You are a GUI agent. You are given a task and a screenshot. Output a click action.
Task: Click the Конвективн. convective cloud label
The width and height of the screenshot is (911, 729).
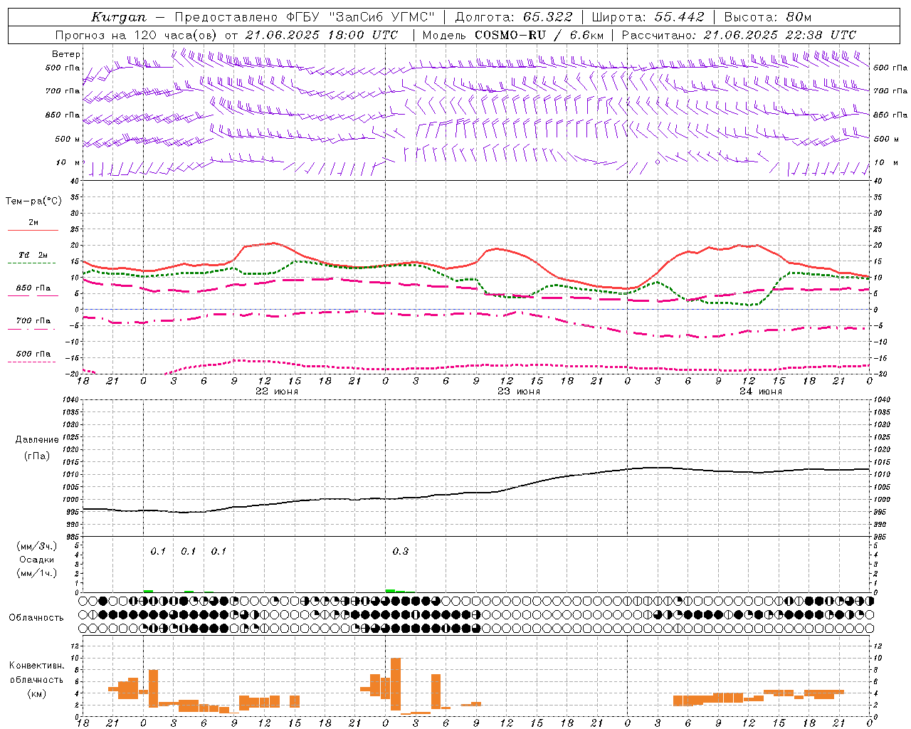(x=36, y=666)
